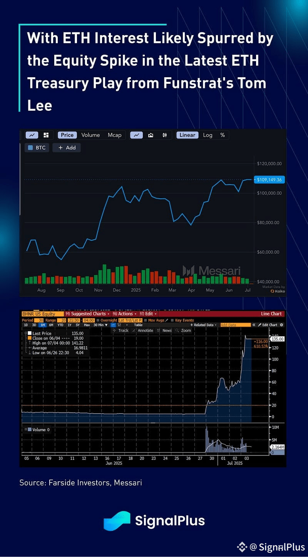308x557 pixels.
Task: Select the % scale option
Action: (223, 135)
